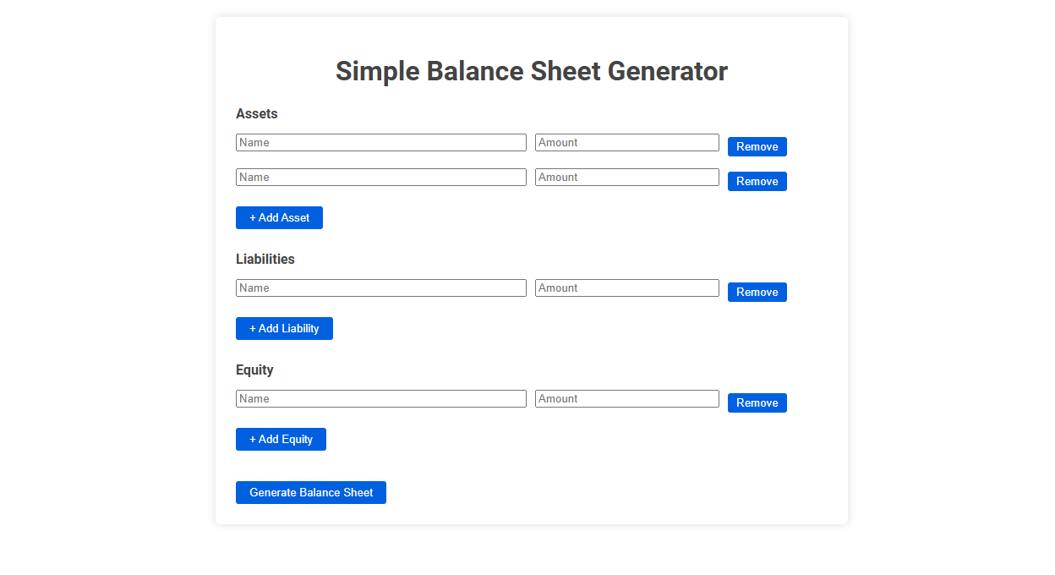The height and width of the screenshot is (575, 1055).
Task: Remove the first asset row
Action: coord(757,146)
